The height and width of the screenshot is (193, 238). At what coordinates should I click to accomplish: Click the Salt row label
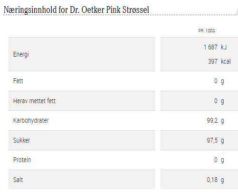(18, 180)
